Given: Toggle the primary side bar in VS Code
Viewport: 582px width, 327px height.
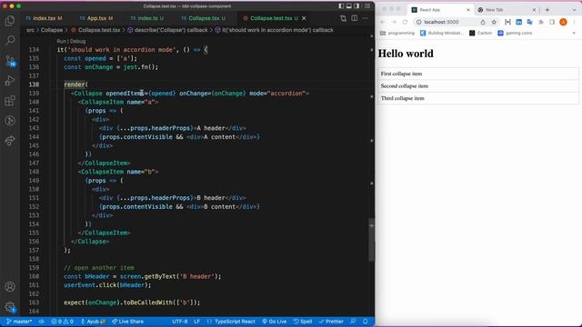Looking at the screenshot, I should click(341, 6).
